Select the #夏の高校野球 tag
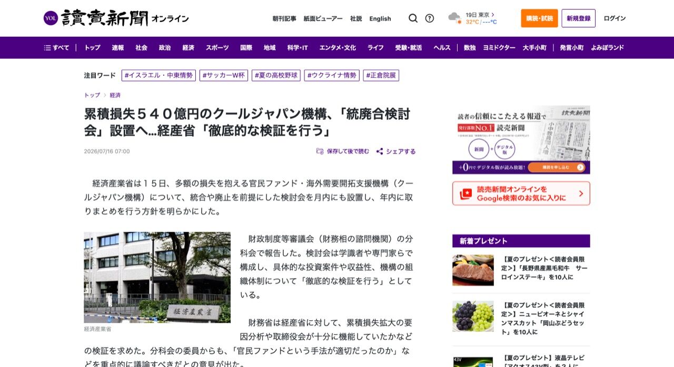This screenshot has height=367, width=674. click(x=276, y=75)
